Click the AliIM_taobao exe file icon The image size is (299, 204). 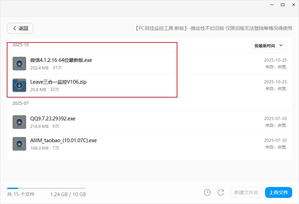point(19,144)
